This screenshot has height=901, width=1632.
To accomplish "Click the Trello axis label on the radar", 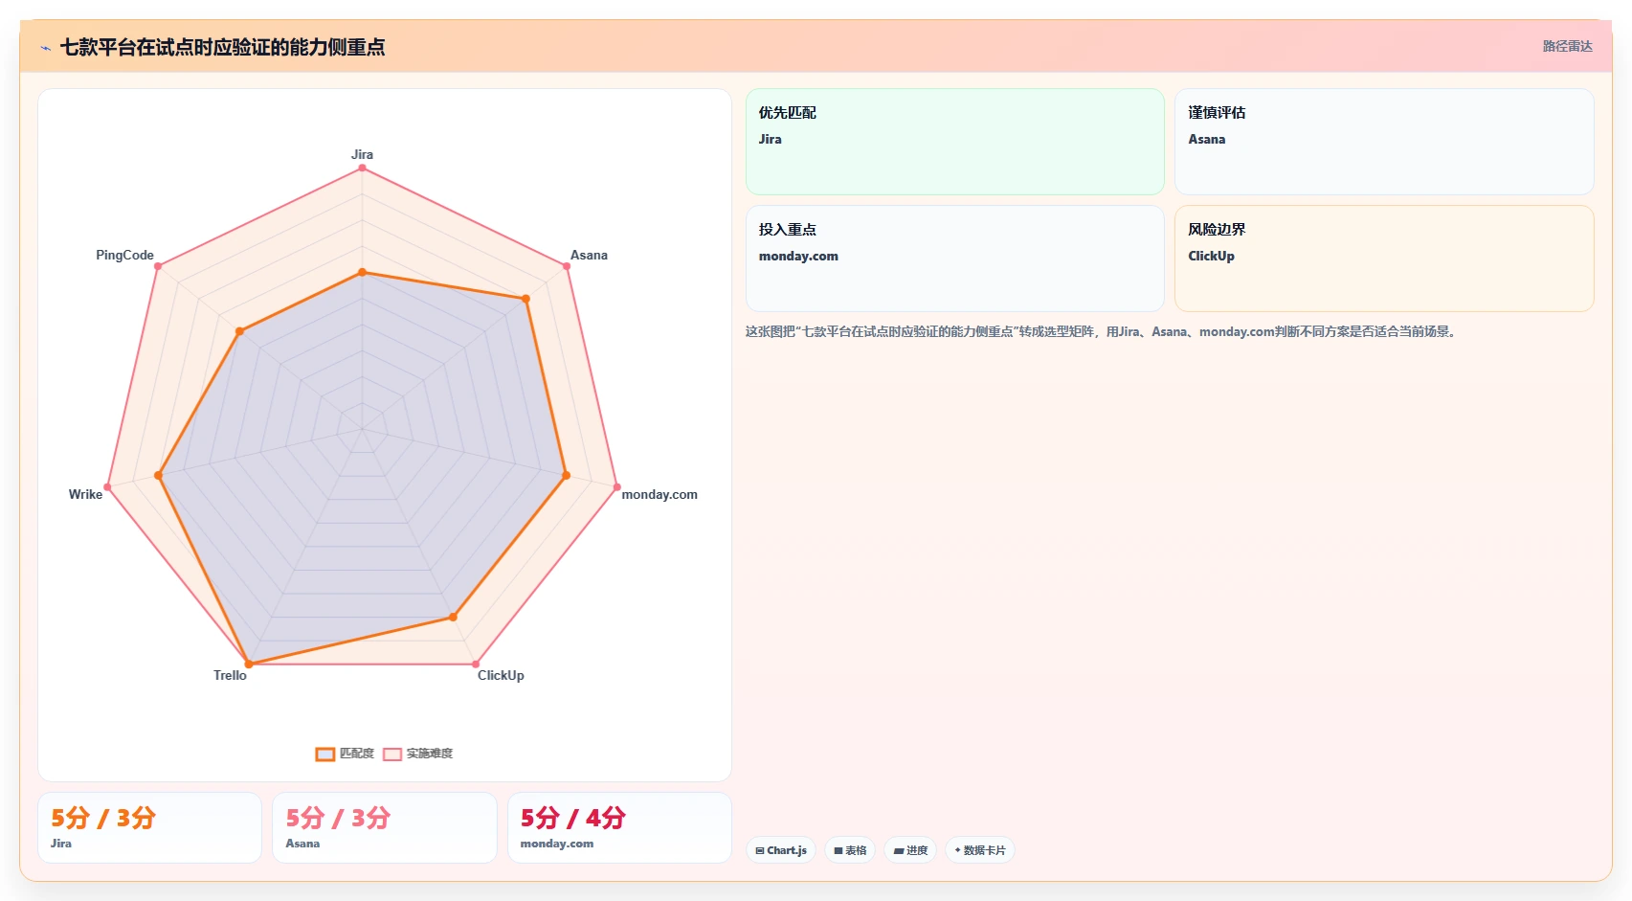I will point(230,675).
